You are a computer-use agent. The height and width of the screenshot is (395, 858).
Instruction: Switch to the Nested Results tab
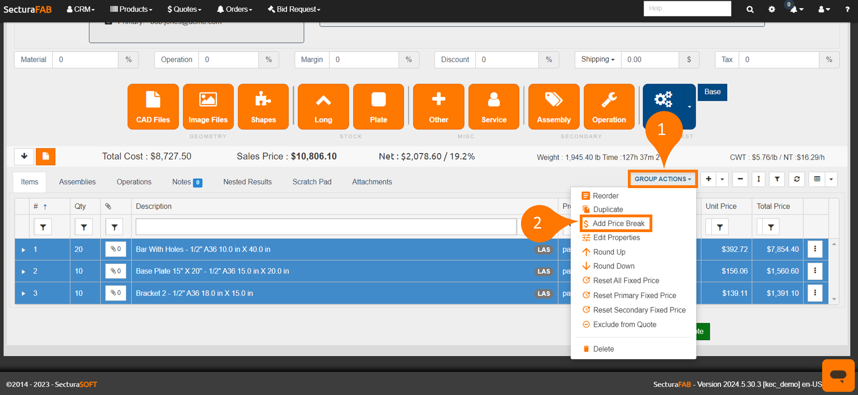[247, 182]
